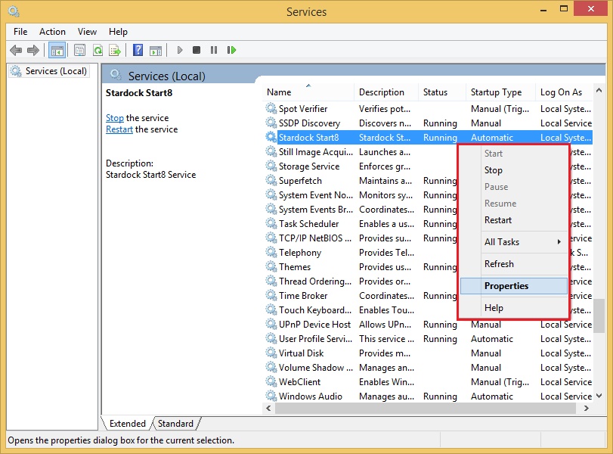Select Refresh in the context menu
Screen dimensions: 613x454
tap(499, 263)
